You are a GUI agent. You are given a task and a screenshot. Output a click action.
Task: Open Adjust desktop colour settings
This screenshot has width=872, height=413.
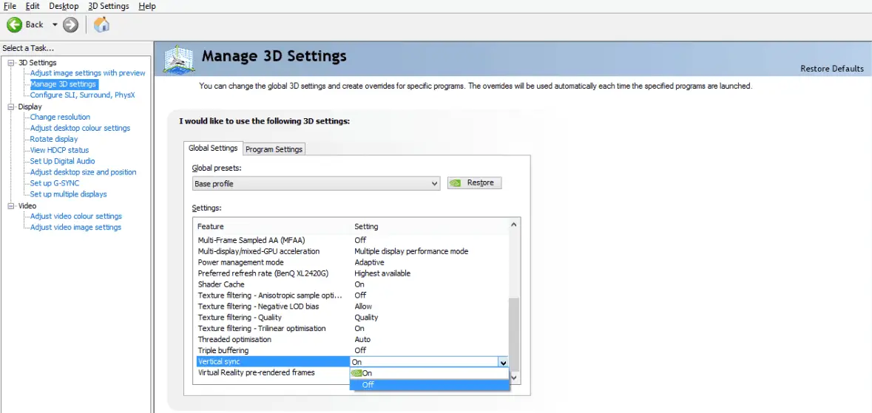point(80,128)
